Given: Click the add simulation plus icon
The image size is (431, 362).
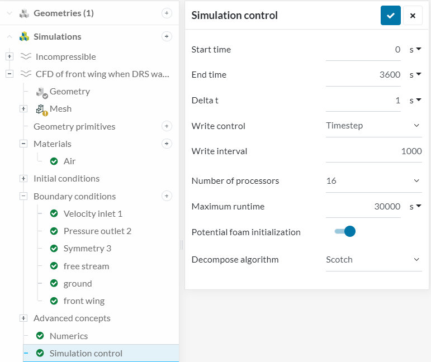Looking at the screenshot, I should click(167, 36).
